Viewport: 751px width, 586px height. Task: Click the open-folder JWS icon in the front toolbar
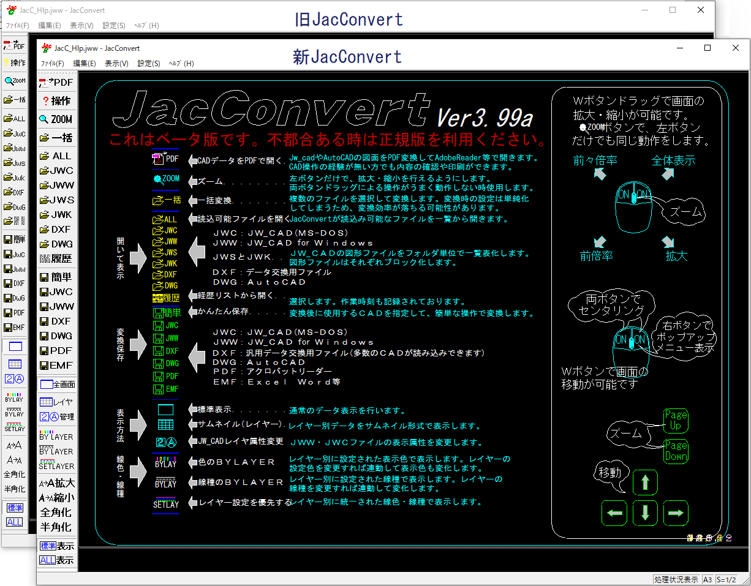[56, 200]
